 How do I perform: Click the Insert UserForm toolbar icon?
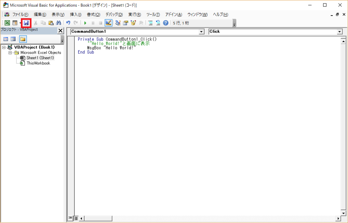pyautogui.click(x=15, y=23)
